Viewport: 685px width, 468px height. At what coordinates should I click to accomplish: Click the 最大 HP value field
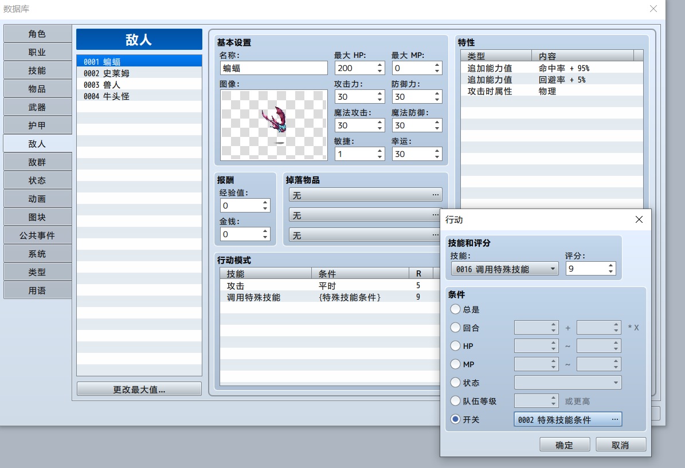[x=355, y=68]
